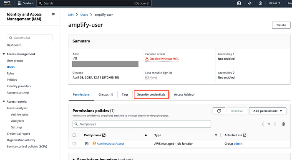Select all policies header checkbox
The image size is (292, 160).
(x=74, y=135)
